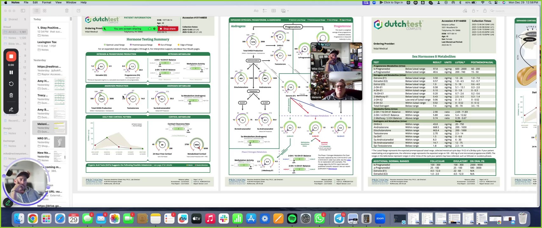Open the Apple menu
Viewport: 542px width, 228px height.
pos(5,3)
